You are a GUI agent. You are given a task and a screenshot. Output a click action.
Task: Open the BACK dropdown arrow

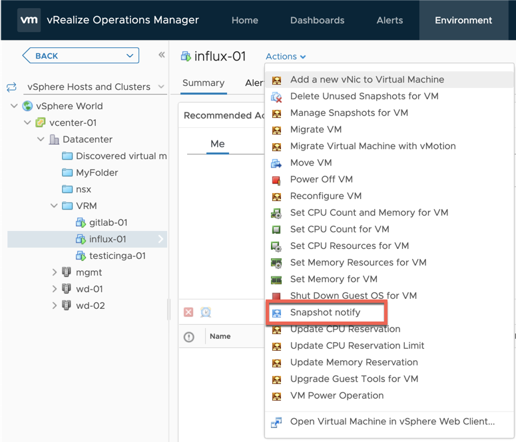click(x=130, y=56)
